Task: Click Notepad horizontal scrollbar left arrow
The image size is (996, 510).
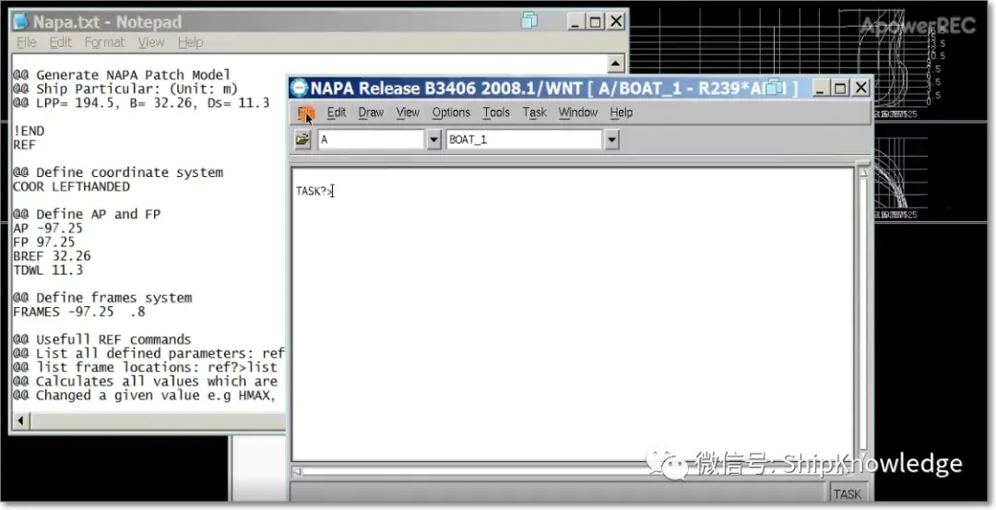Action: pyautogui.click(x=20, y=421)
